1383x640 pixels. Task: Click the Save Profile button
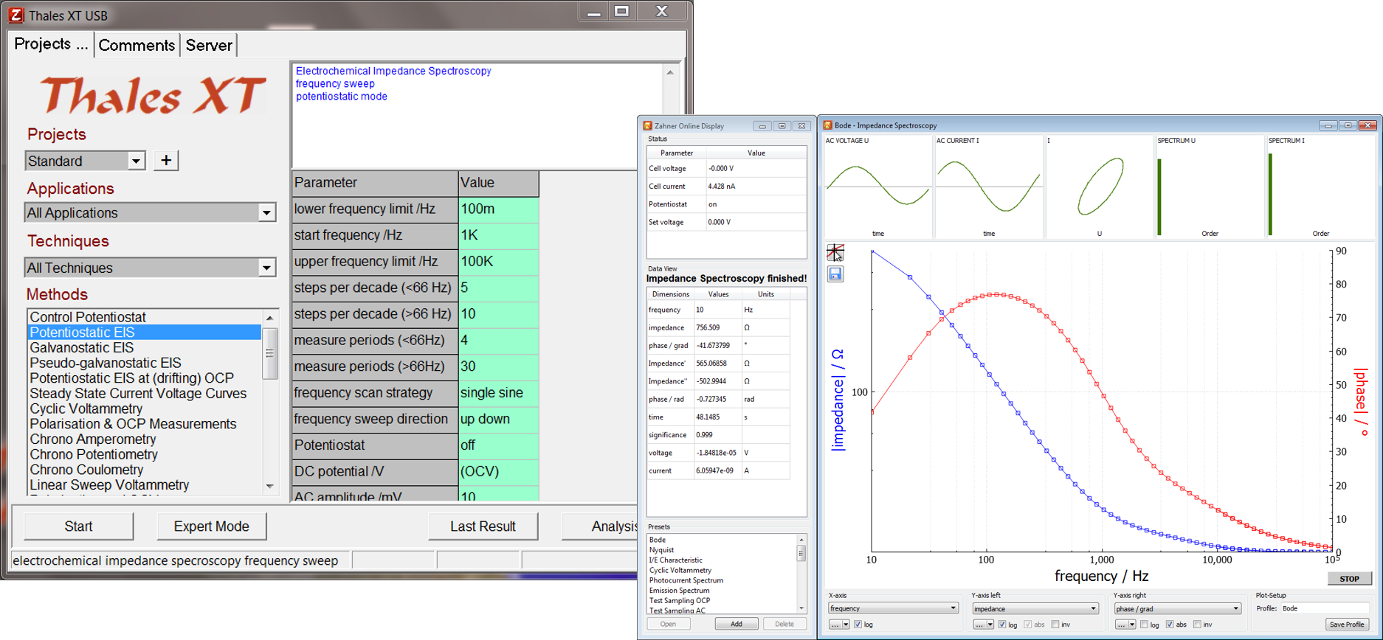pos(1347,625)
